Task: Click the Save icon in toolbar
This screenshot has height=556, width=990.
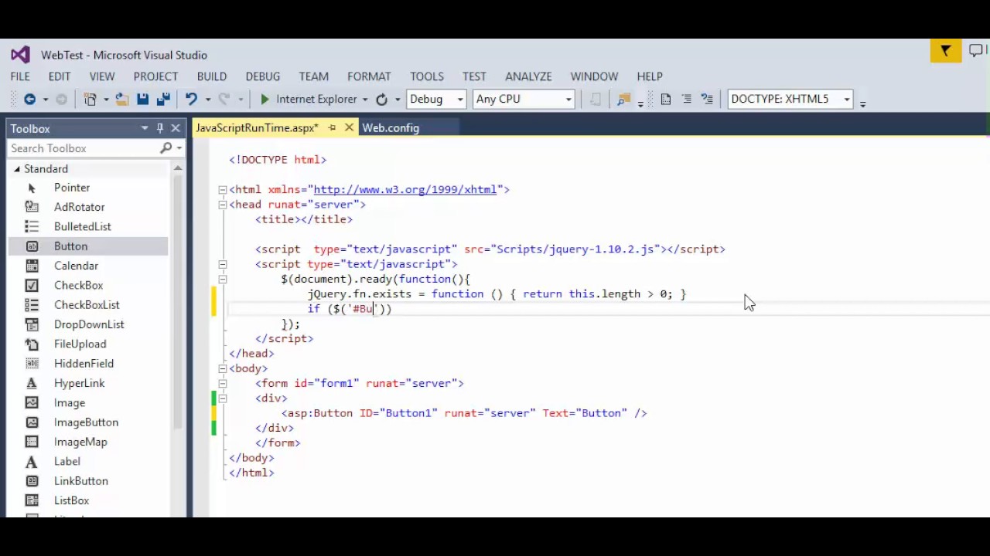Action: tap(142, 99)
